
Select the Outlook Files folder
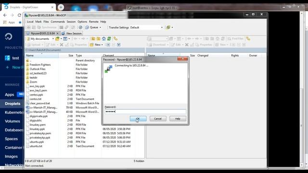[38, 69]
